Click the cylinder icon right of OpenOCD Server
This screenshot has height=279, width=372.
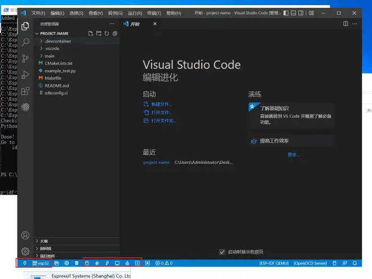(x=334, y=263)
